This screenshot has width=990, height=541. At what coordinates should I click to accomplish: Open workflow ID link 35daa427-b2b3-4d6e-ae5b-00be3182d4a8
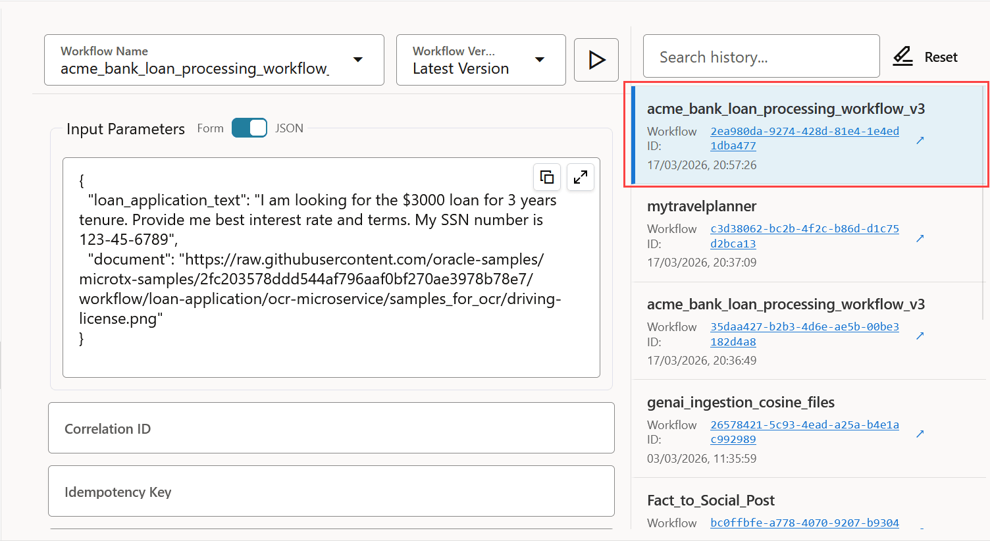[804, 334]
